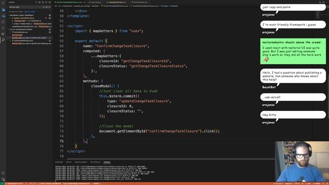329x185 pixels.
Task: Click 'updateChangeTaskClosure' string on line 67
Action: click(x=144, y=101)
